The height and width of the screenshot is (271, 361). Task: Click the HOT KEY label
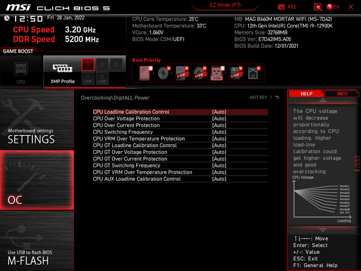click(258, 97)
